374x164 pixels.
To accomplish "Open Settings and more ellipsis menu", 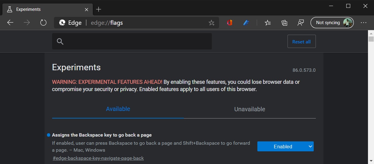I will (x=363, y=23).
